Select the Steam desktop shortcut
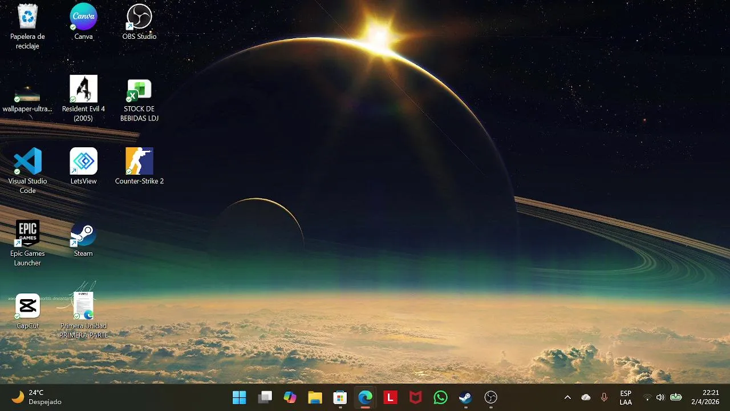730x411 pixels. point(83,239)
